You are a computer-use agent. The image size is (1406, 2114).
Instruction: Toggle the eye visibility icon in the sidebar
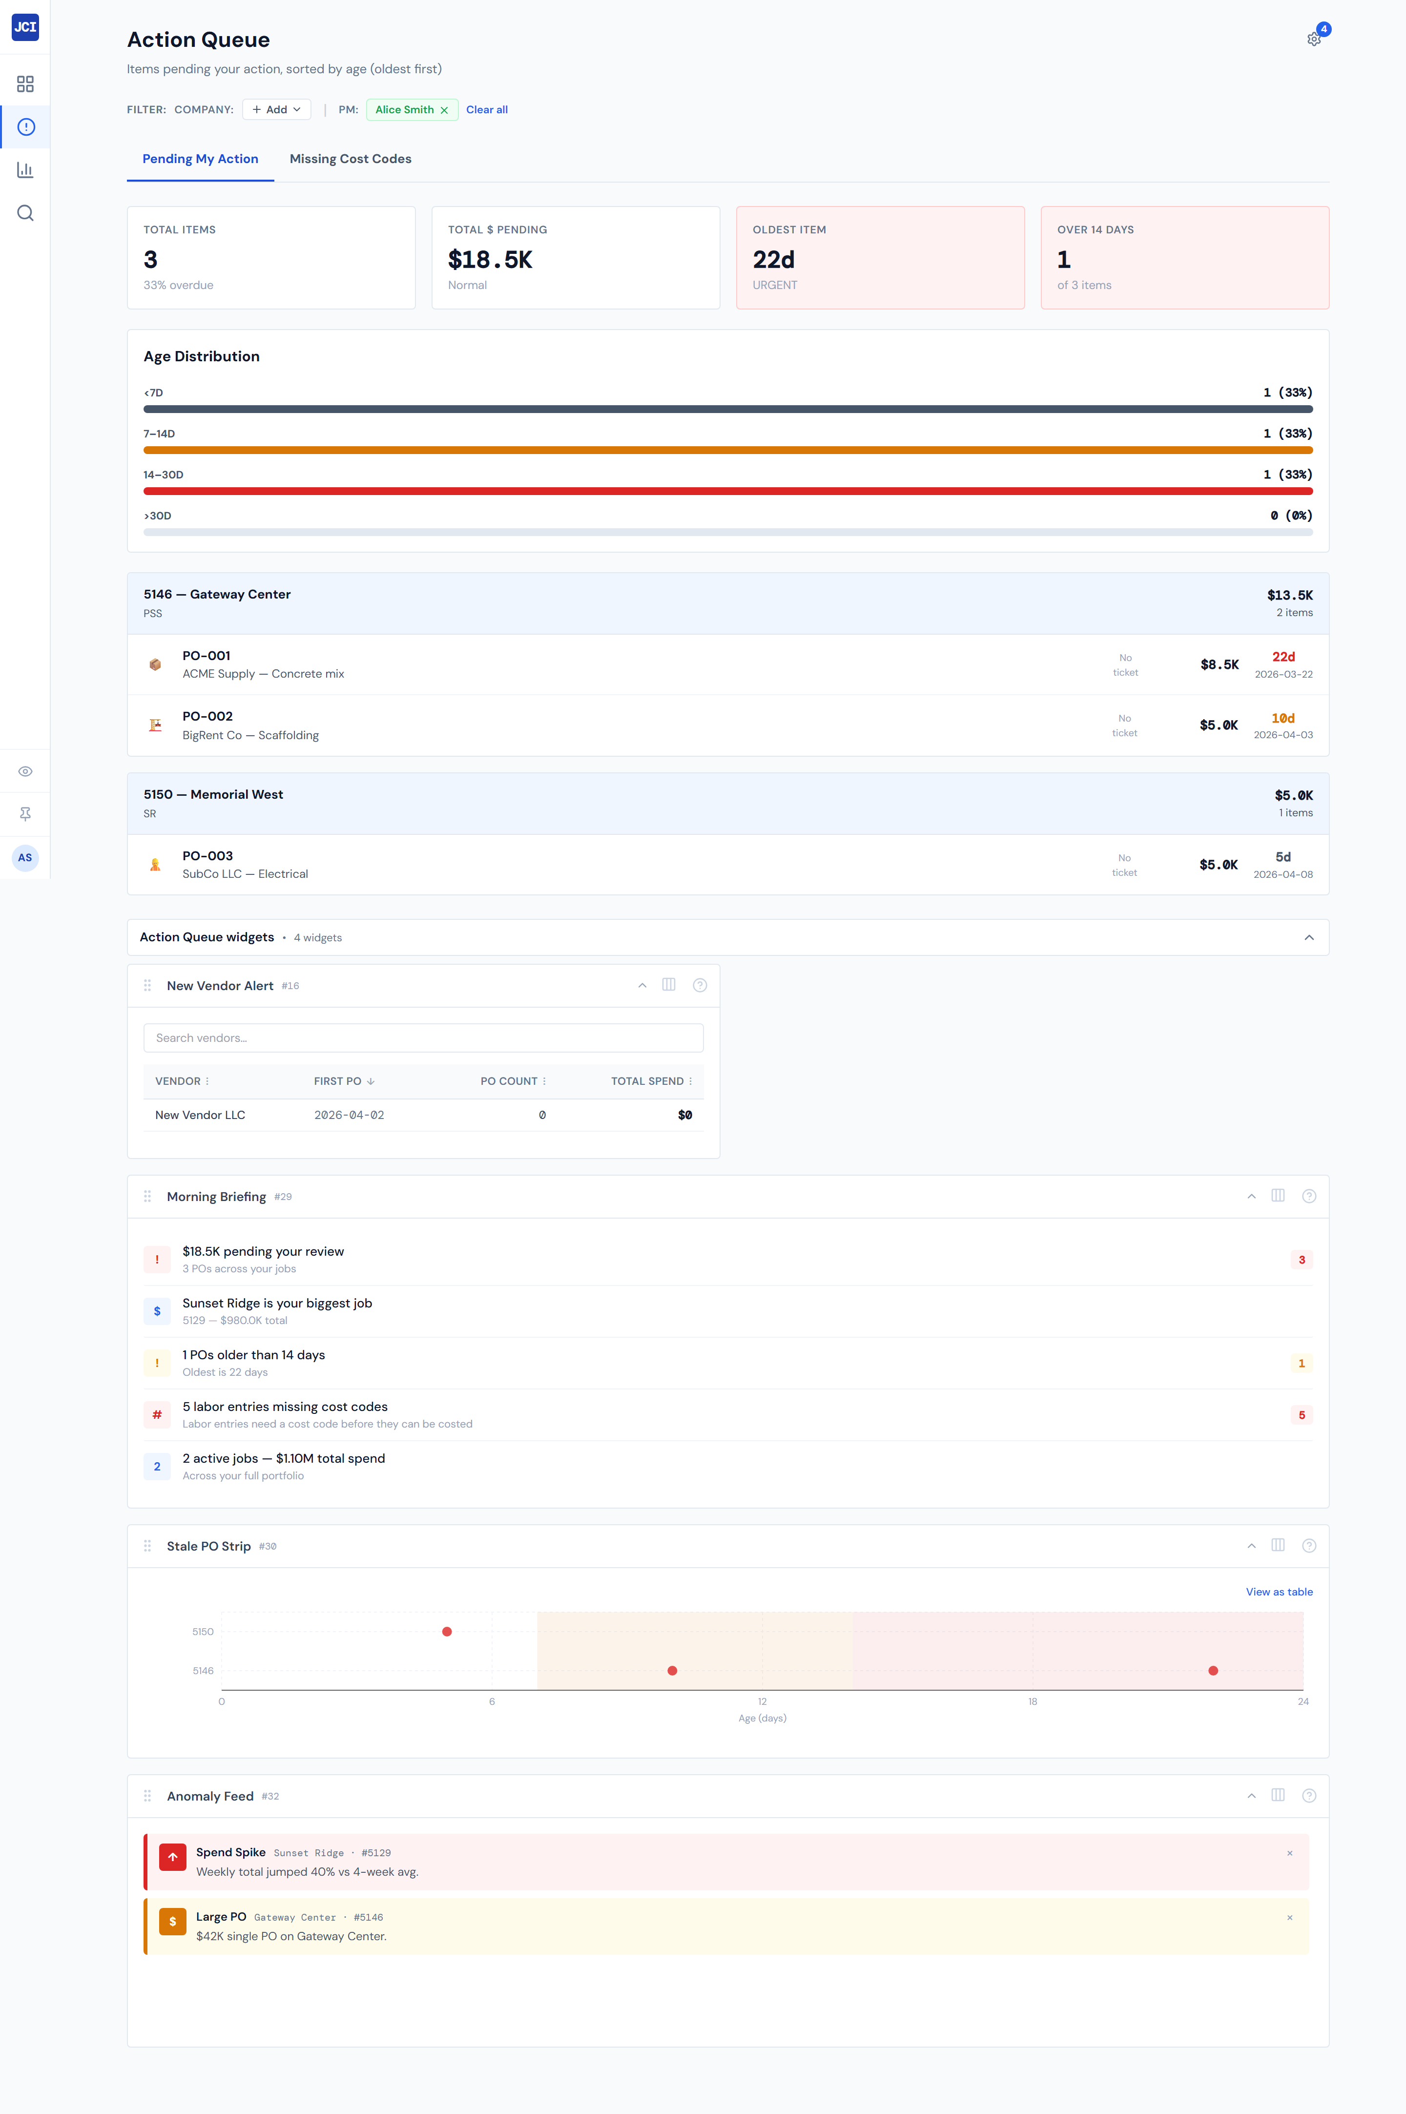[25, 771]
